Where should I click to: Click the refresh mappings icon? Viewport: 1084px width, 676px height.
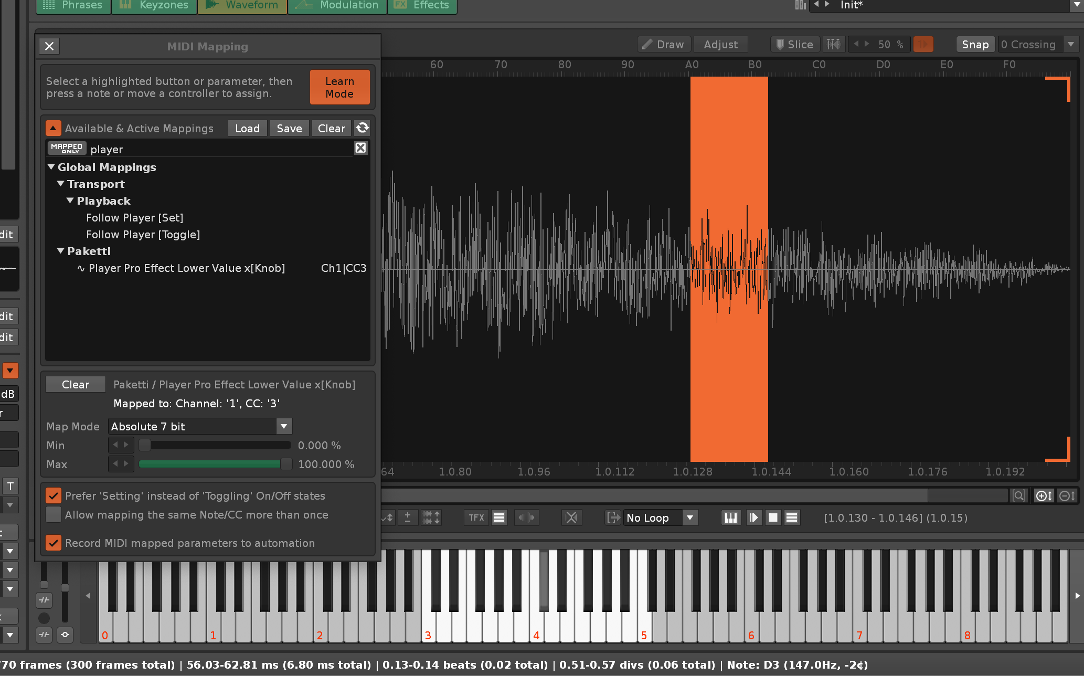click(x=362, y=128)
